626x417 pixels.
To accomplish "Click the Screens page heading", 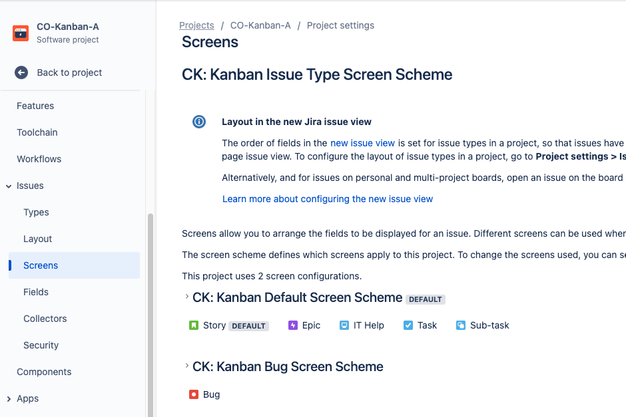I will 210,43.
